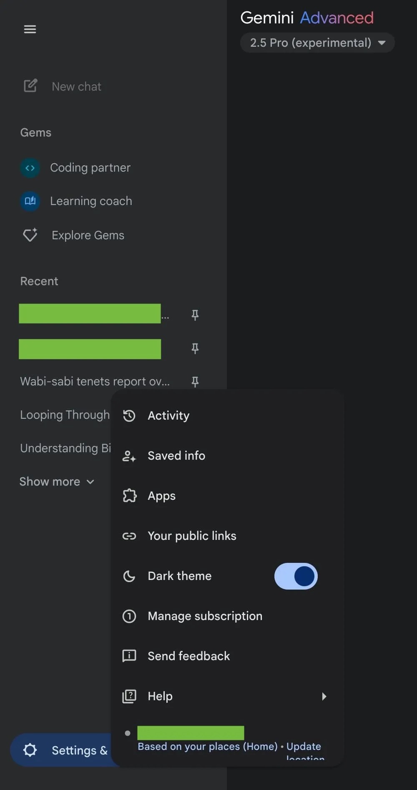Click the Apps puzzle piece icon
The height and width of the screenshot is (790, 417).
pyautogui.click(x=129, y=496)
